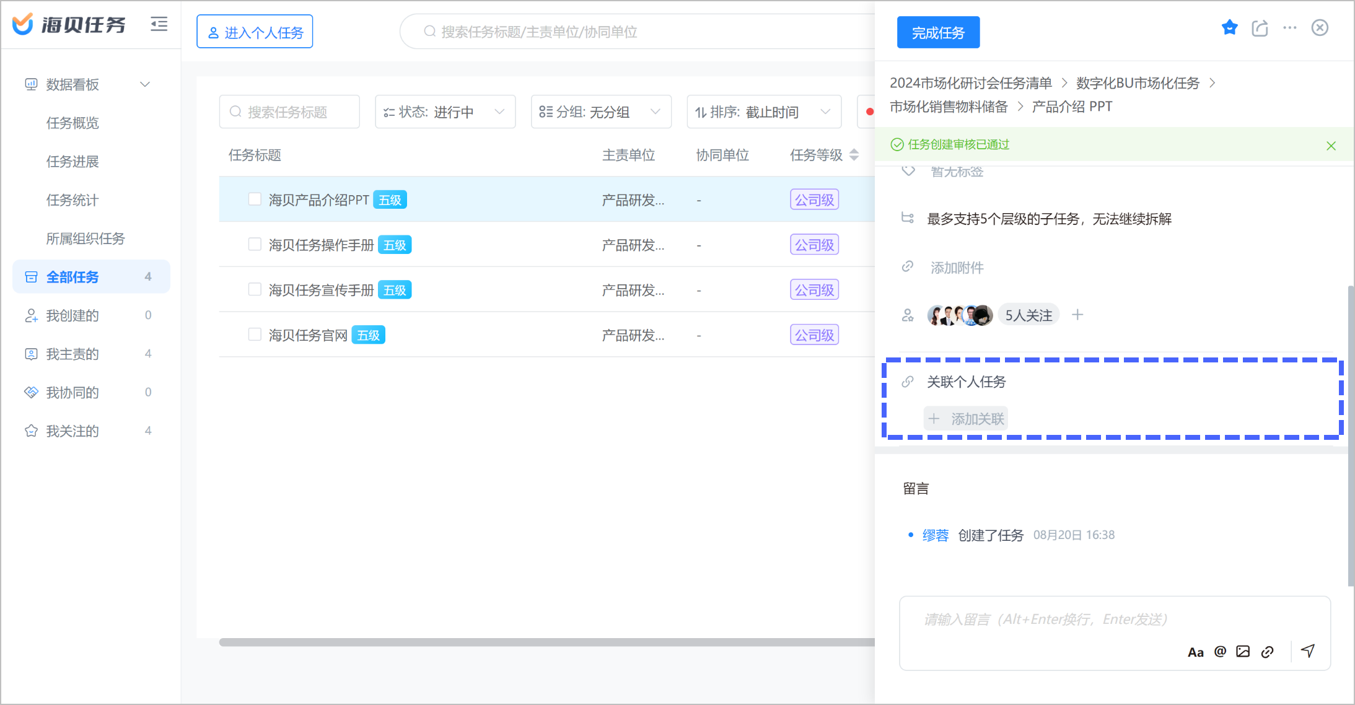Viewport: 1355px width, 705px height.
Task: Select 全部任务 in the sidebar
Action: click(x=91, y=277)
